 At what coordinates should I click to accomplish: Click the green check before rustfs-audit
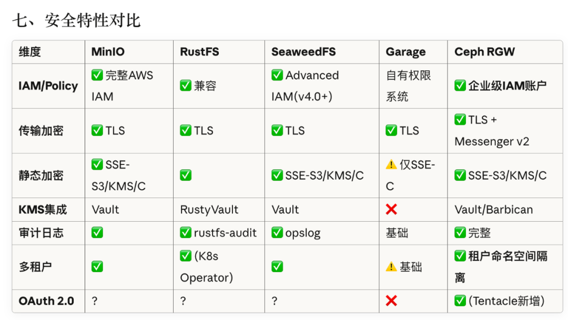[186, 232]
